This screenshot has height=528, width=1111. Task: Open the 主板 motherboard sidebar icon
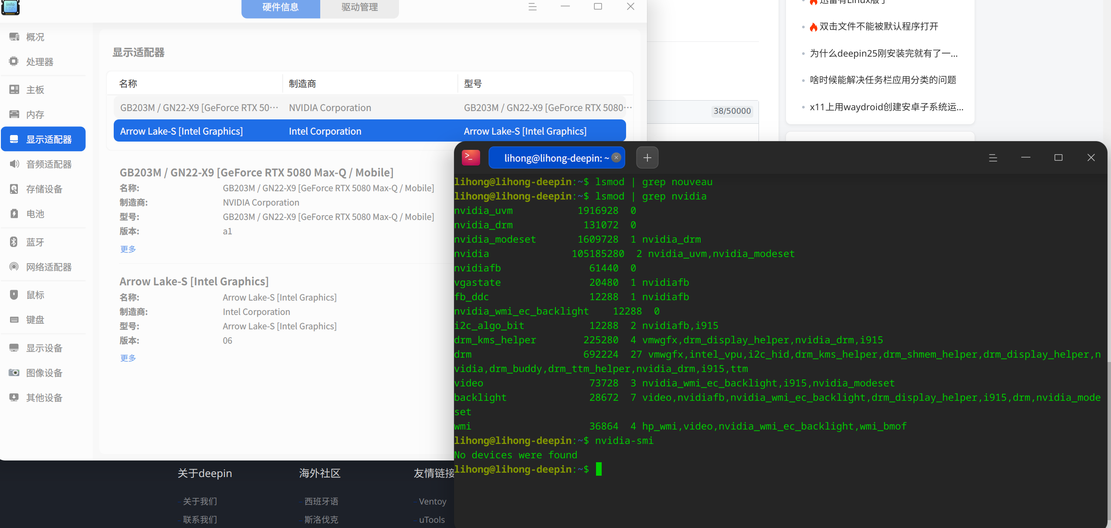14,89
